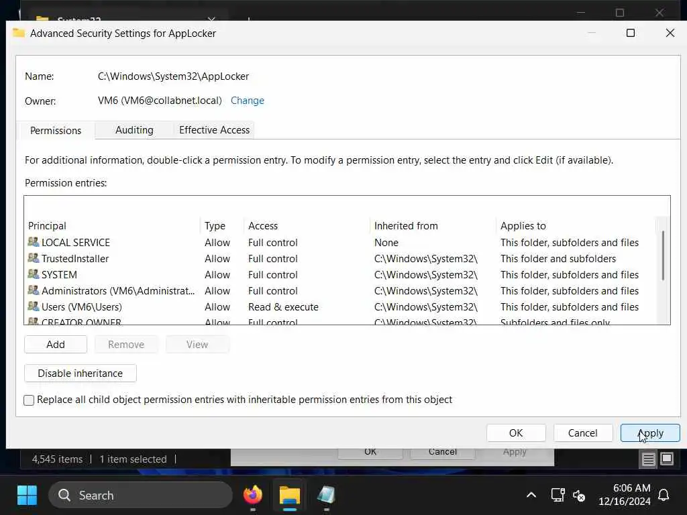Switch to the Auditing tab
687x515 pixels.
pos(134,130)
